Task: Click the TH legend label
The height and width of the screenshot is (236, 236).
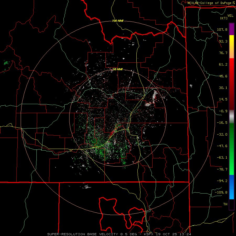Action: click(x=225, y=204)
